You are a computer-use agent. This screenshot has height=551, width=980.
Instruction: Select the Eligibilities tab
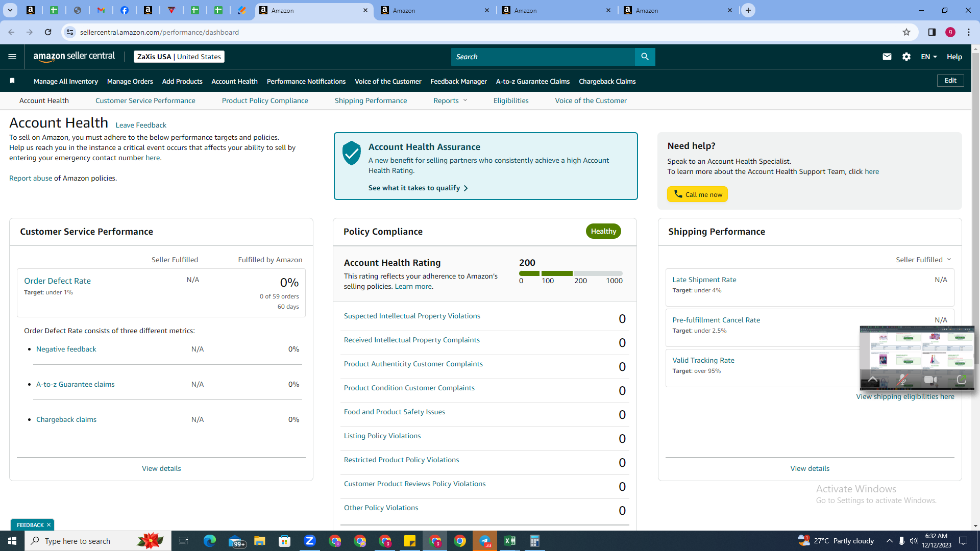pos(511,101)
